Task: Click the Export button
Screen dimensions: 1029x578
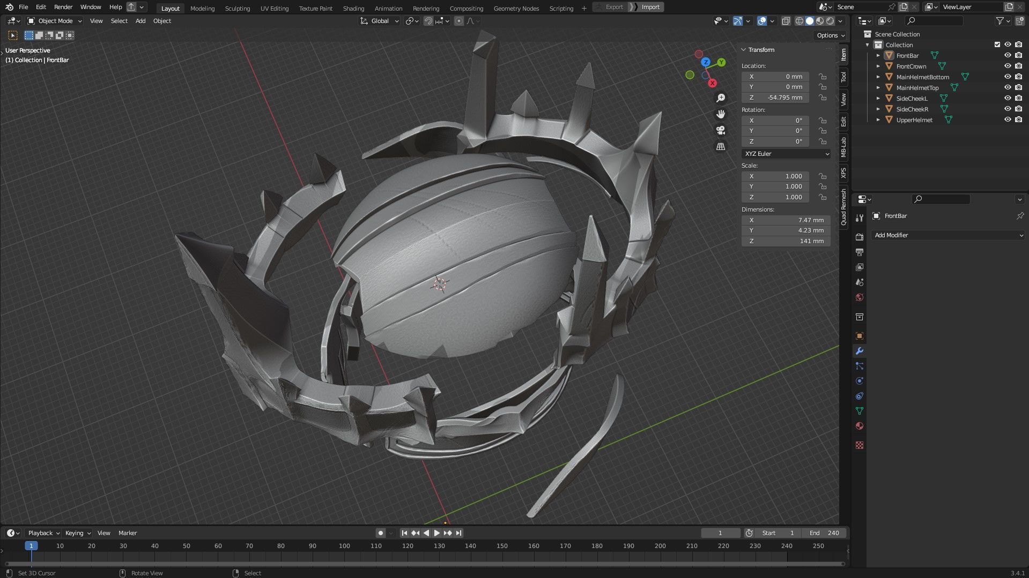Action: (x=614, y=7)
